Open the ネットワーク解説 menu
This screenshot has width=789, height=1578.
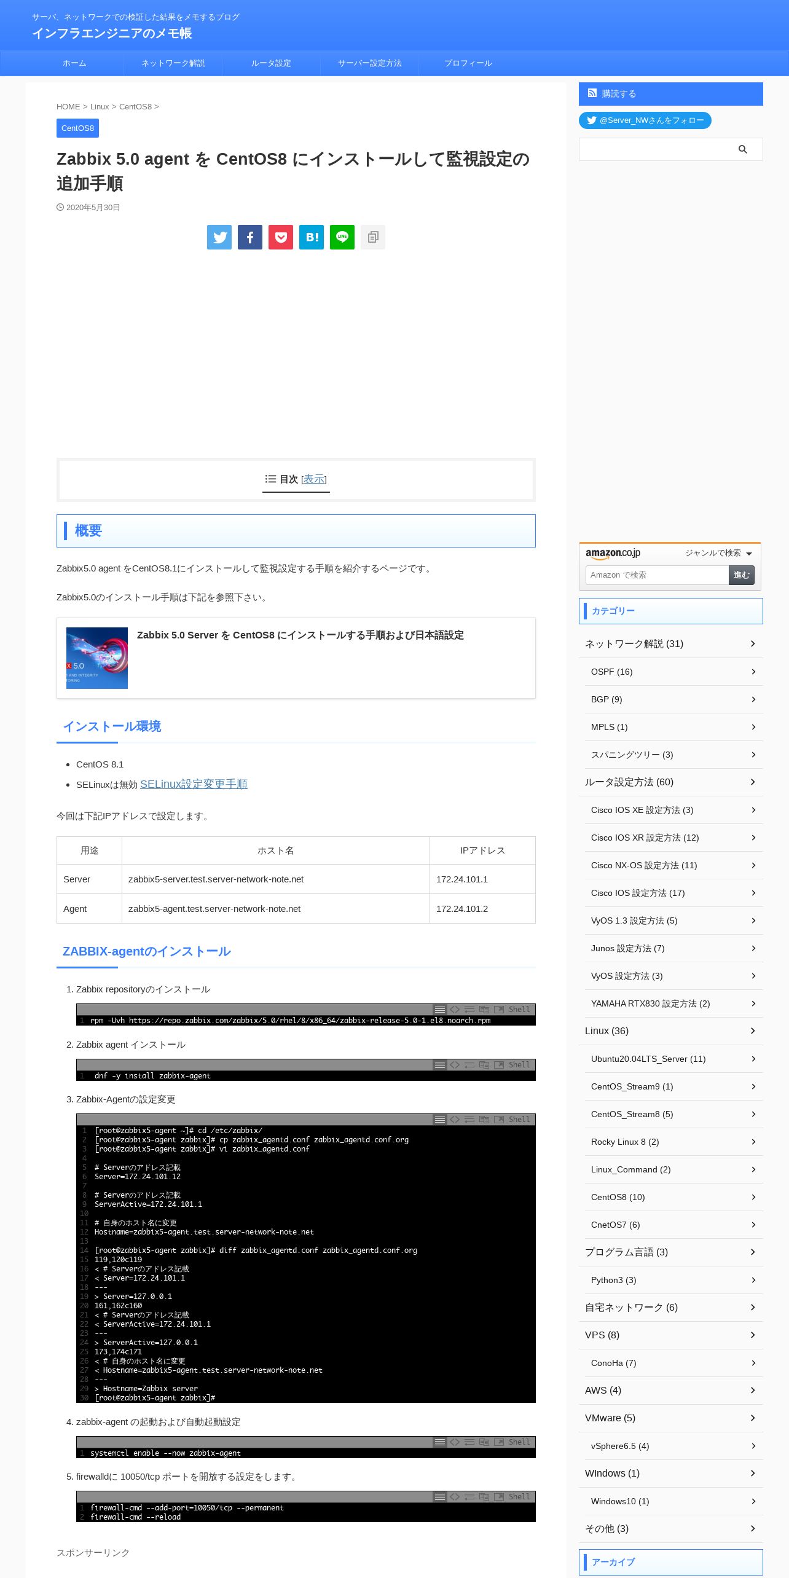[x=173, y=63]
